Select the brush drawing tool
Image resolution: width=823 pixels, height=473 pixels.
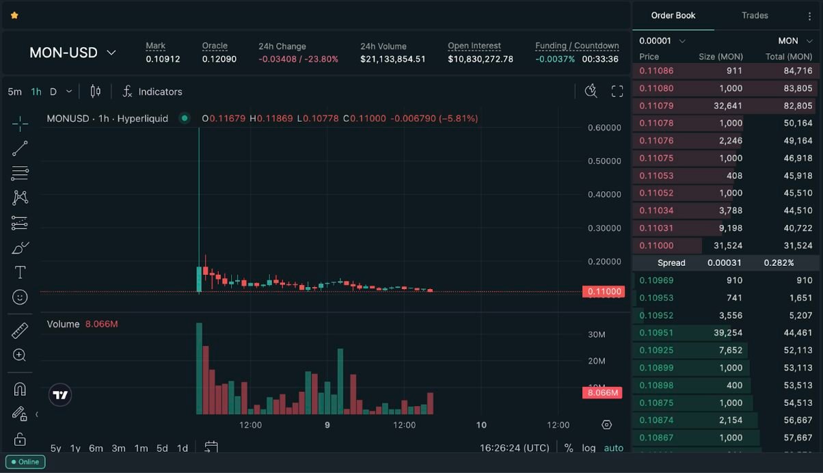[x=18, y=247]
